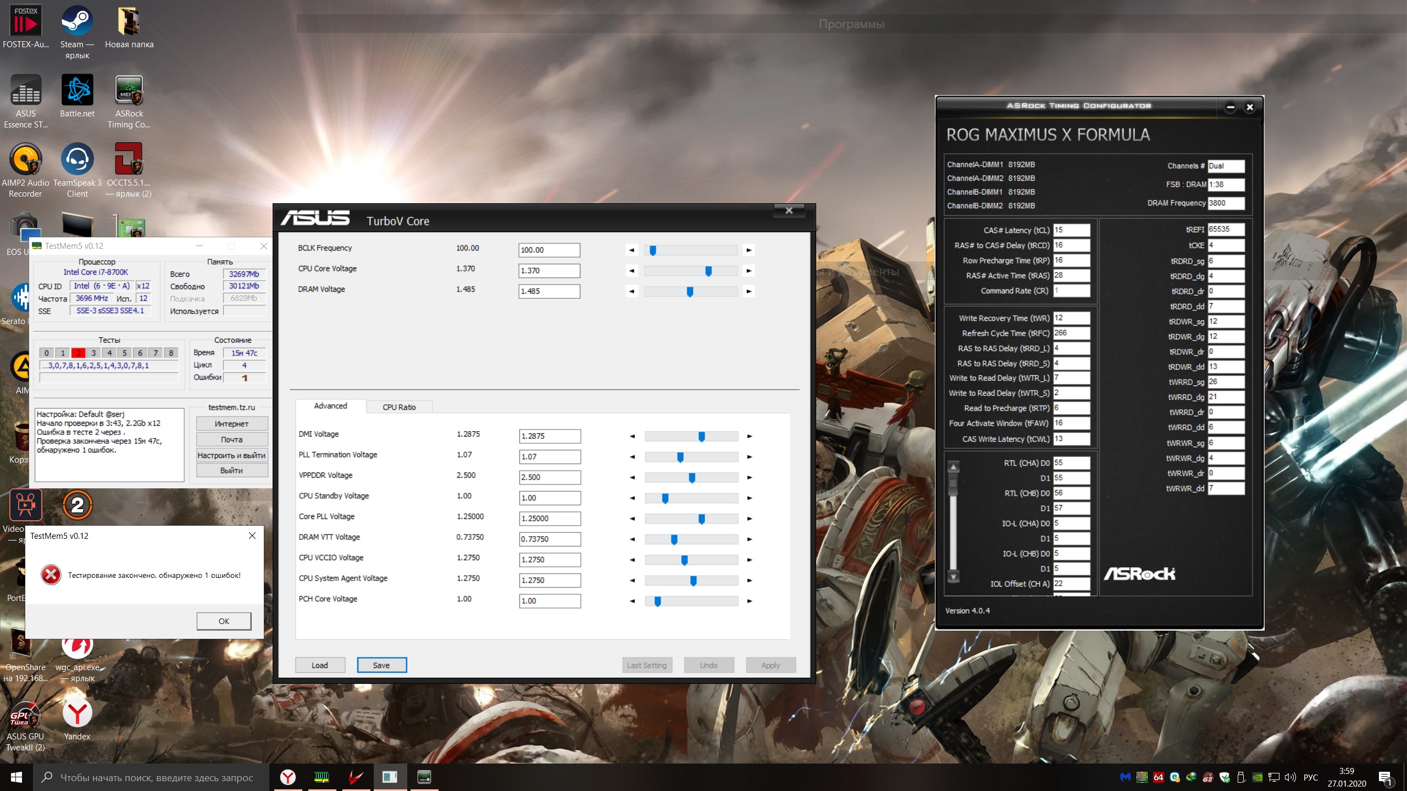
Task: Select test number 5 box in TestMem5
Action: tap(125, 353)
